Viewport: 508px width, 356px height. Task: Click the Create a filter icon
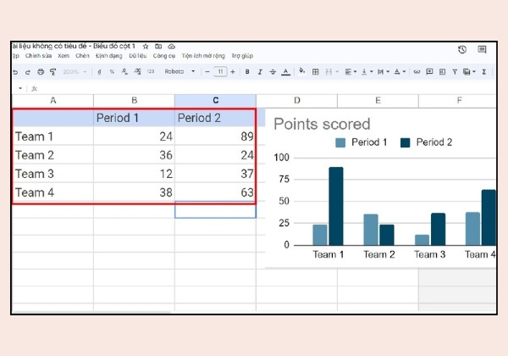(455, 72)
